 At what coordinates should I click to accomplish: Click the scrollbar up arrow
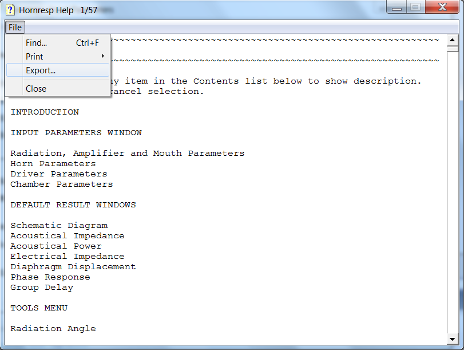click(x=452, y=40)
